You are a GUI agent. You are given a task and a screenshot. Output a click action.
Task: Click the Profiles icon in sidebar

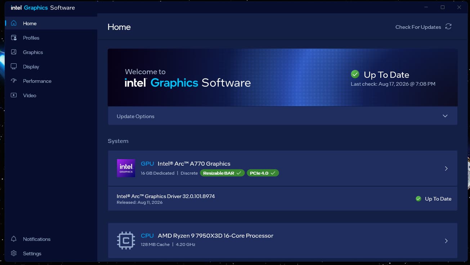pyautogui.click(x=14, y=37)
